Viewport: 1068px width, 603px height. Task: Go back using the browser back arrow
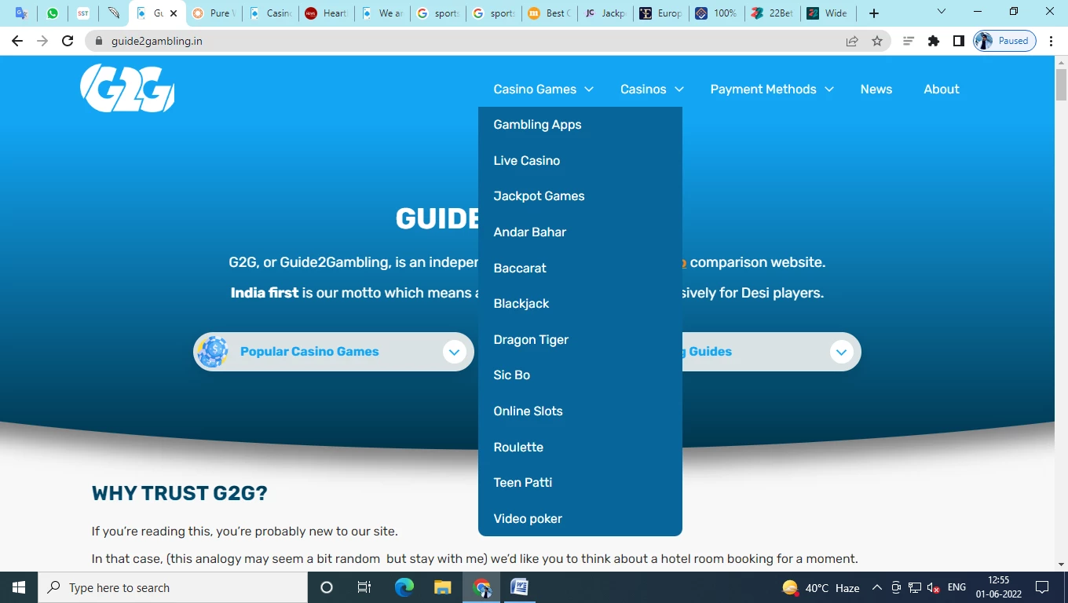coord(17,41)
